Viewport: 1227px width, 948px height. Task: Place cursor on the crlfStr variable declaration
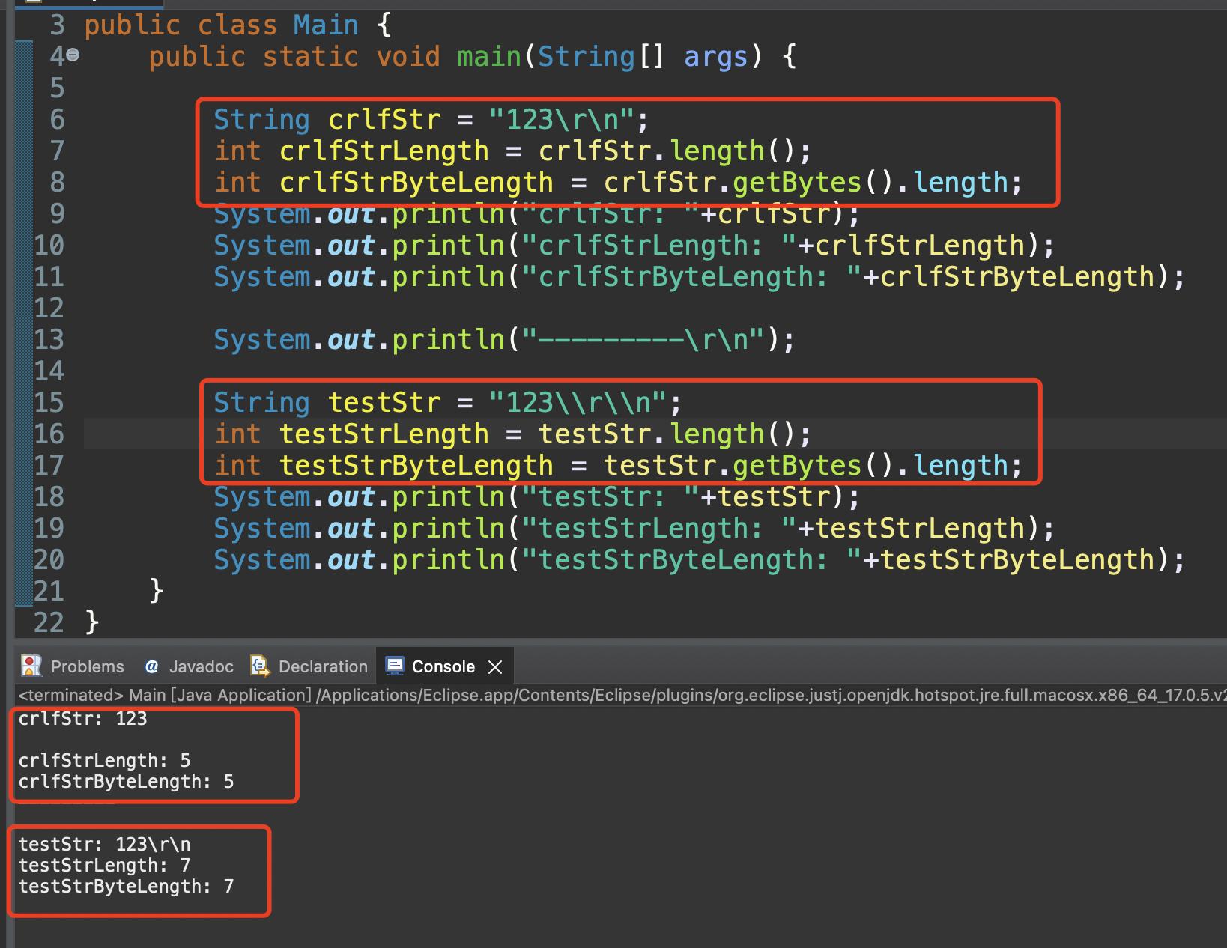coord(383,119)
